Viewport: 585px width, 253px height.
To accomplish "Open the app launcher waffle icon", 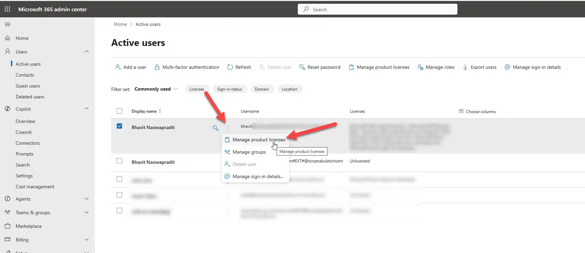I will click(7, 9).
